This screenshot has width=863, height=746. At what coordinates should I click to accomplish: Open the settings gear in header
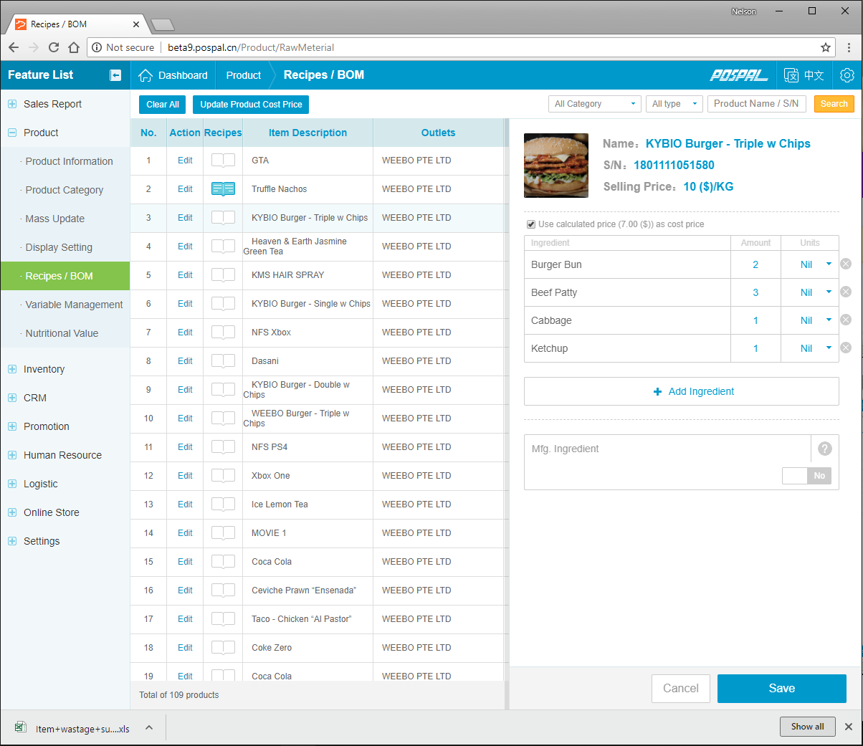pyautogui.click(x=847, y=75)
